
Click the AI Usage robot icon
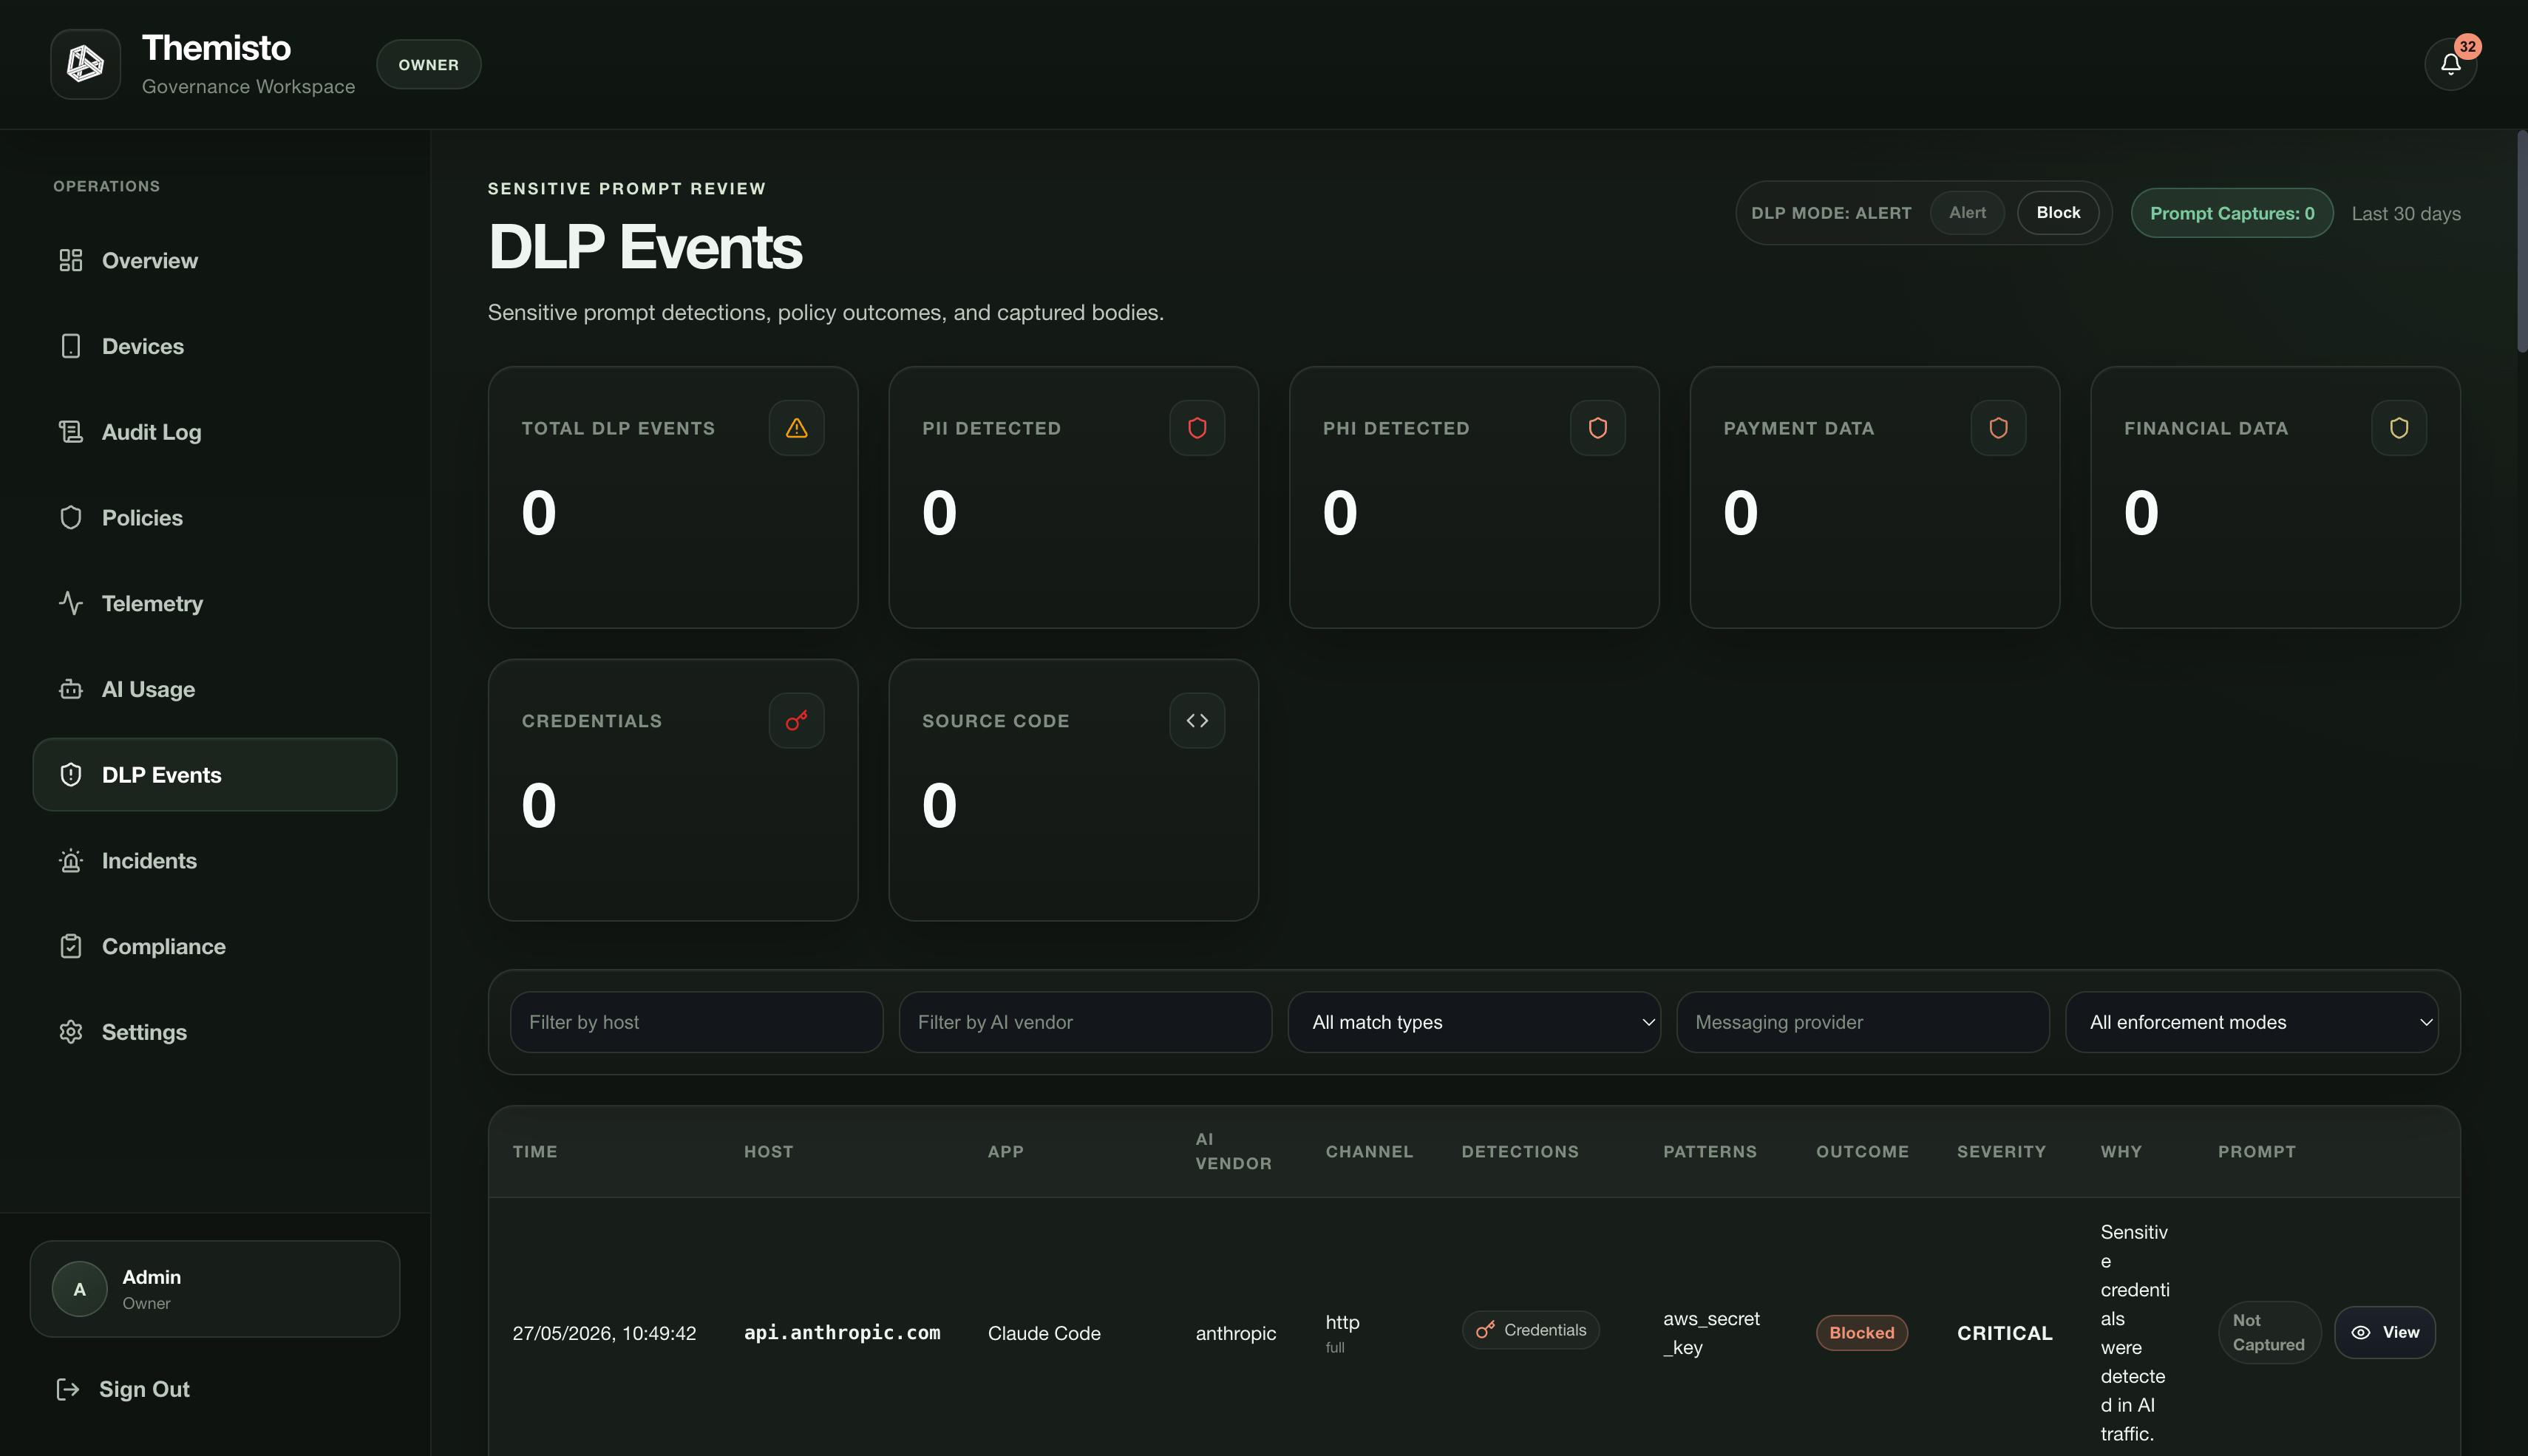[x=70, y=689]
